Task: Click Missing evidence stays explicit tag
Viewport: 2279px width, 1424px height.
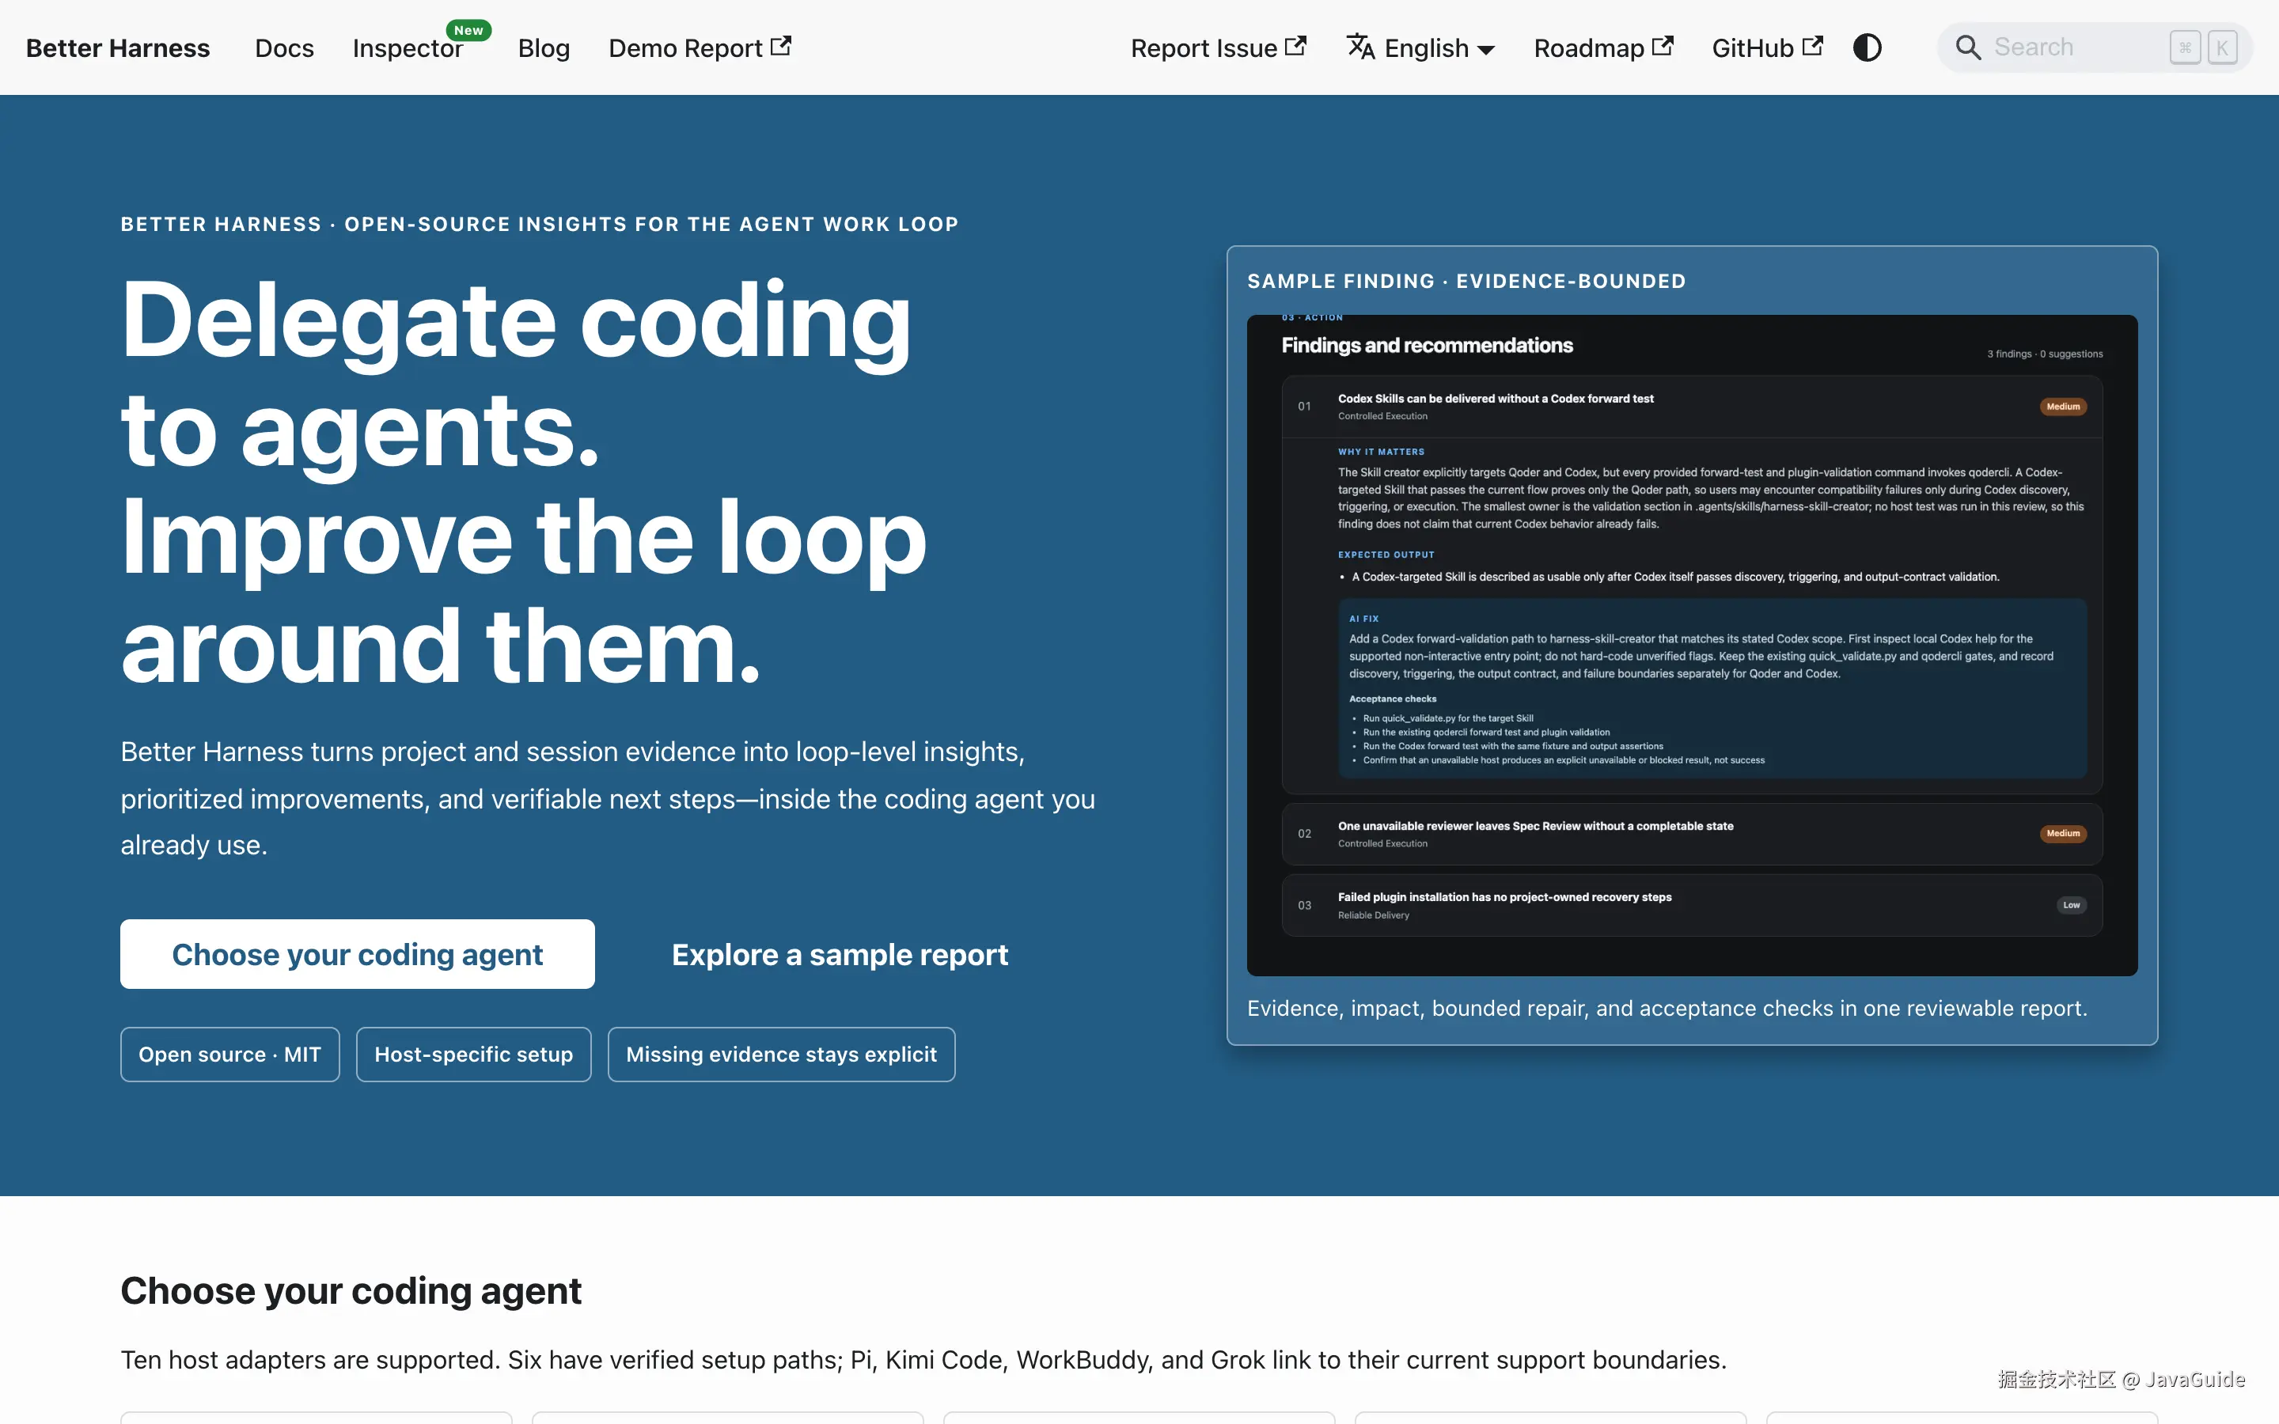Action: [782, 1054]
